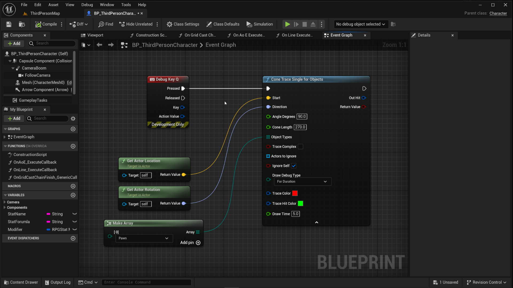The width and height of the screenshot is (513, 288).
Task: Open the Character parent class link
Action: pyautogui.click(x=498, y=13)
